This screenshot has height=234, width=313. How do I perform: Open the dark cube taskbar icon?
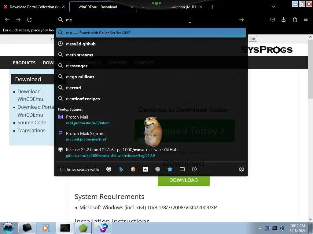click(x=27, y=228)
